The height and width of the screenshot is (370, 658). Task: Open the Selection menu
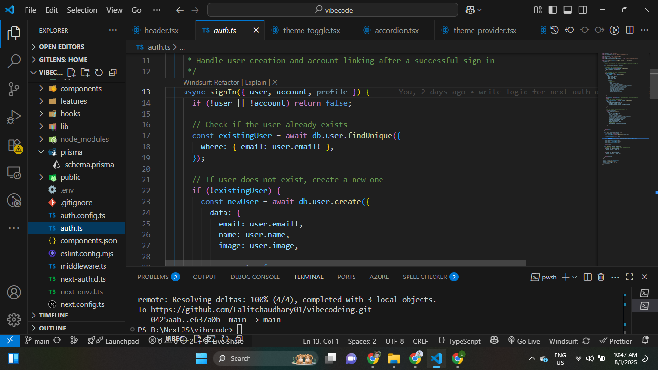pos(81,10)
